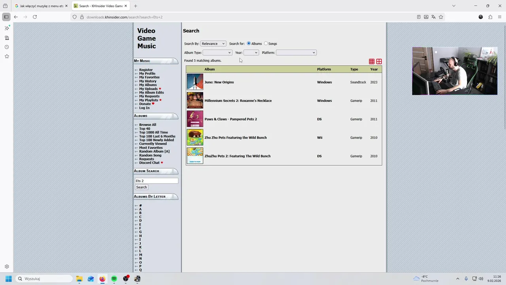This screenshot has width=506, height=285.
Task: Open the Search By Relevance dropdown
Action: [x=213, y=44]
